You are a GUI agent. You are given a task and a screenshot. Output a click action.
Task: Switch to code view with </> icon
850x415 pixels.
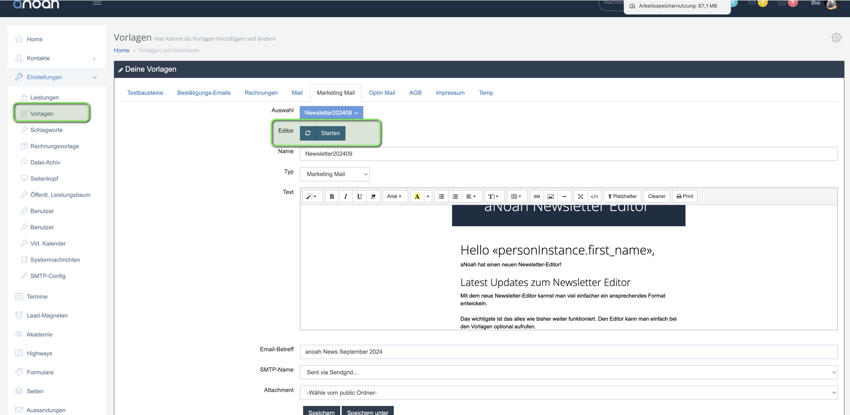pyautogui.click(x=594, y=196)
